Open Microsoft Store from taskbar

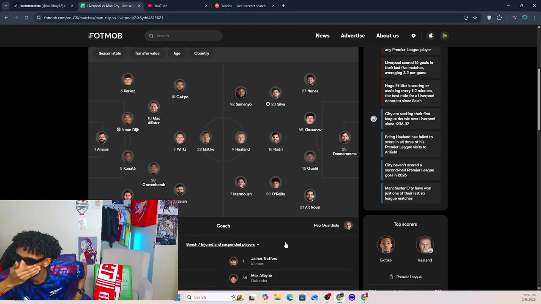[302, 297]
